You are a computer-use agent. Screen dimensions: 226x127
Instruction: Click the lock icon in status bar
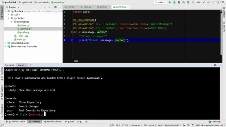click(x=184, y=125)
